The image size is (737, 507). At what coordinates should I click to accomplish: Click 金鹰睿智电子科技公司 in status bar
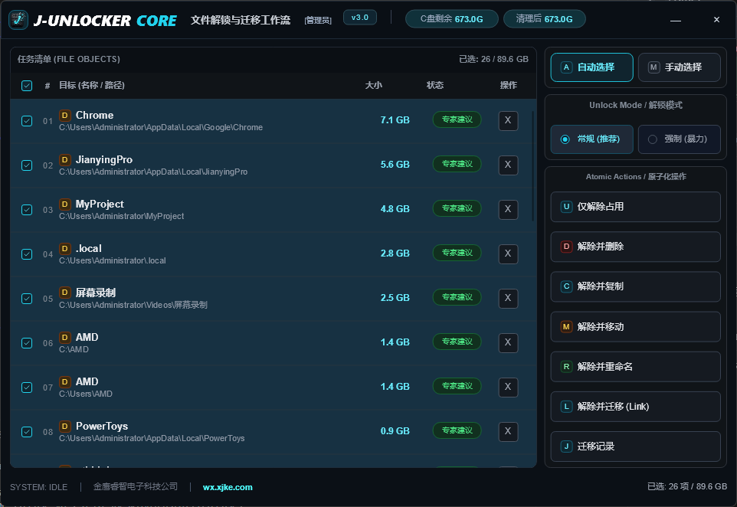click(136, 487)
